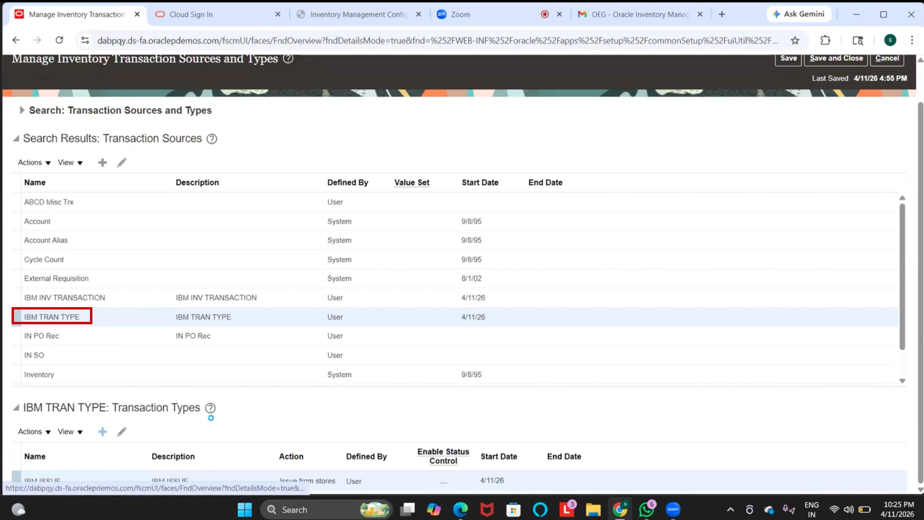Screen dimensions: 924x520
Task: Go back with browser back arrow
Action: click(x=16, y=40)
